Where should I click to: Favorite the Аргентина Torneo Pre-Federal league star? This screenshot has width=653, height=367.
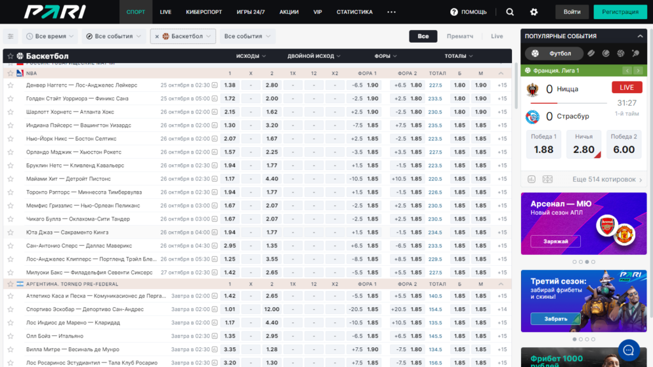click(x=10, y=284)
